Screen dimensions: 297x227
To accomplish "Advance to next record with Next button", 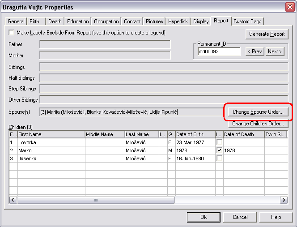I will (275, 51).
